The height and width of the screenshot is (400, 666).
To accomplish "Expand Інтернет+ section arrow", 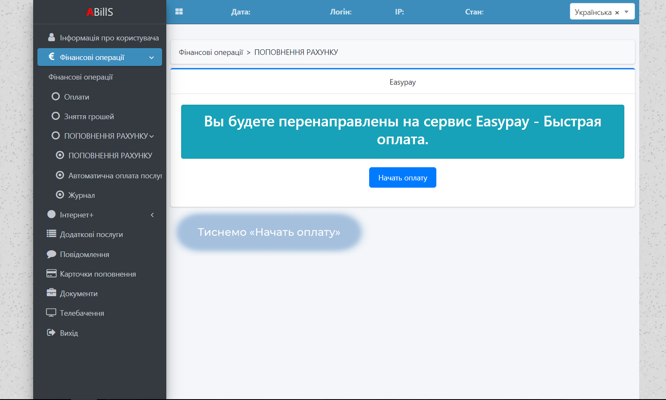I will point(152,215).
